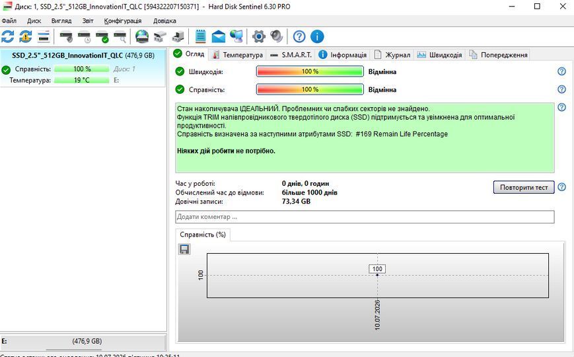
Task: Click the disk with magnifier toolbar icon
Action: coord(120,36)
